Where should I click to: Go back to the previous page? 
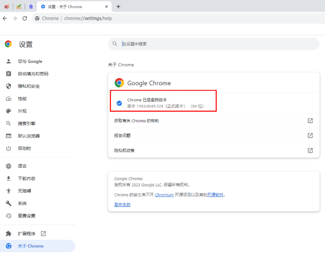(x=5, y=18)
